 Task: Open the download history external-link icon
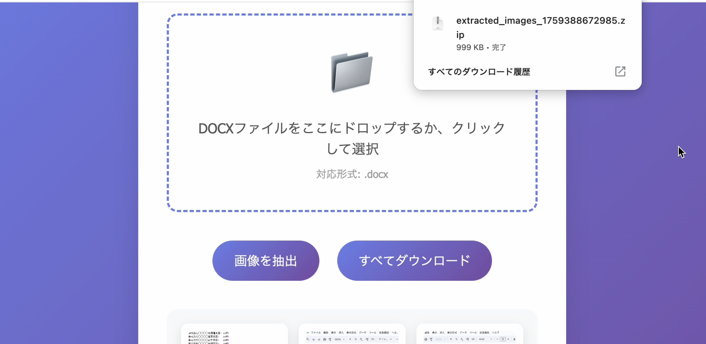[x=620, y=71]
